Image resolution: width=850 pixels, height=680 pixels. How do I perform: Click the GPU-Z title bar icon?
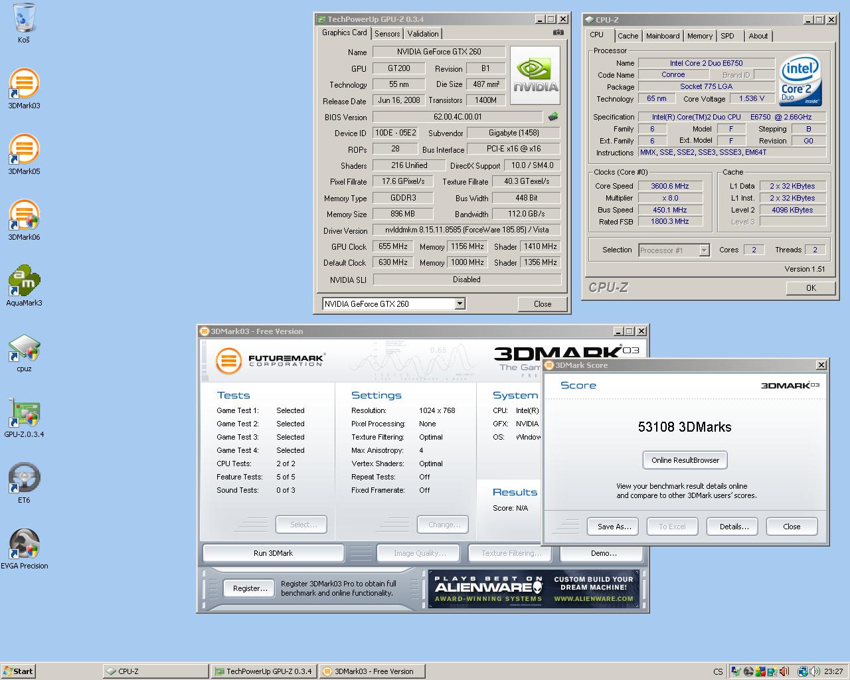[321, 19]
